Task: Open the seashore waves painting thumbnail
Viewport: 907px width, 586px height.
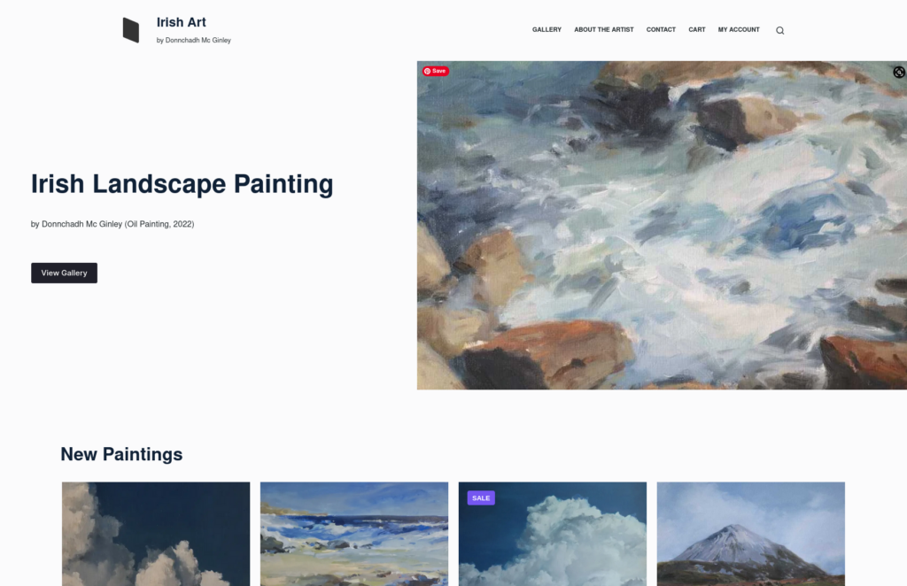Action: tap(354, 534)
